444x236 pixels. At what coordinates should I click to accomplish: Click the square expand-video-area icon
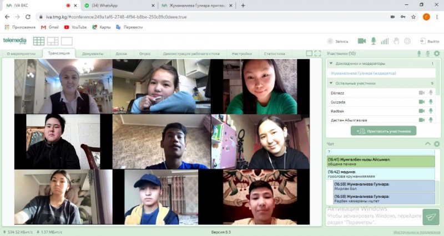(309, 53)
